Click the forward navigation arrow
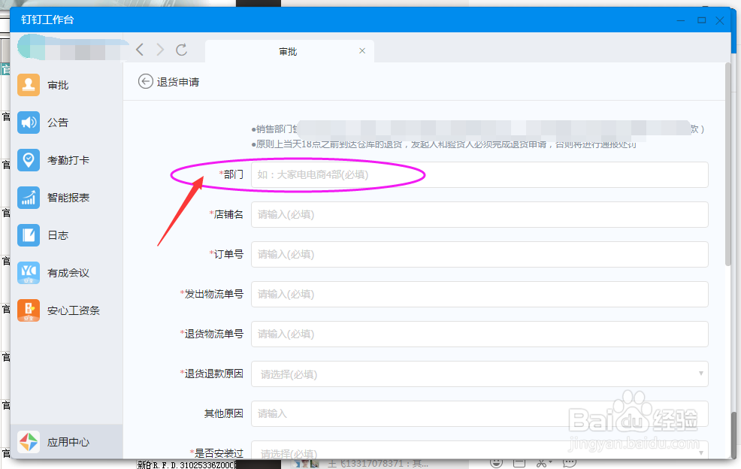 tap(159, 50)
